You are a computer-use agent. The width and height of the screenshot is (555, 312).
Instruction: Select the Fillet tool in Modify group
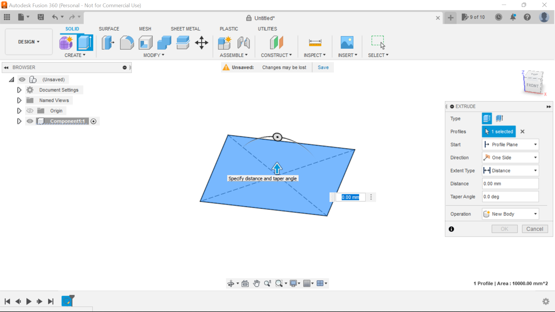click(x=127, y=42)
